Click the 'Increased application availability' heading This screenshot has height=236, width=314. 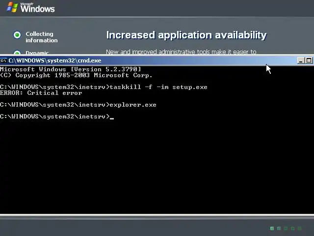[186, 35]
